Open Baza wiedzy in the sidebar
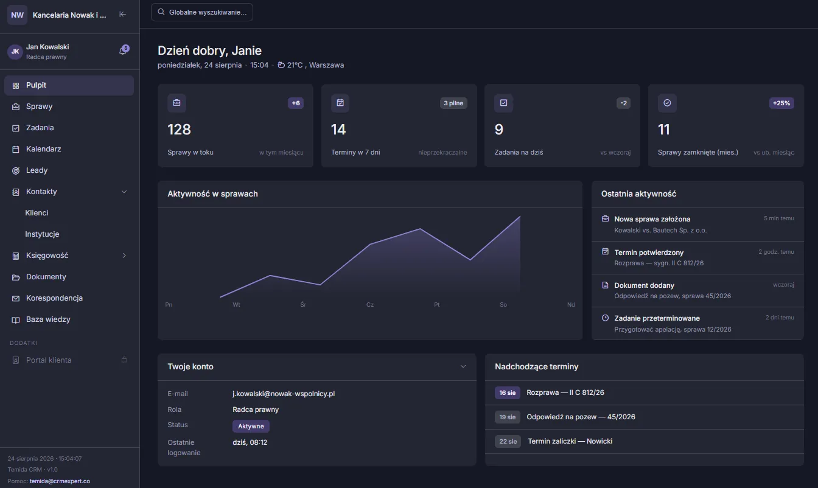This screenshot has width=818, height=488. [x=69, y=319]
